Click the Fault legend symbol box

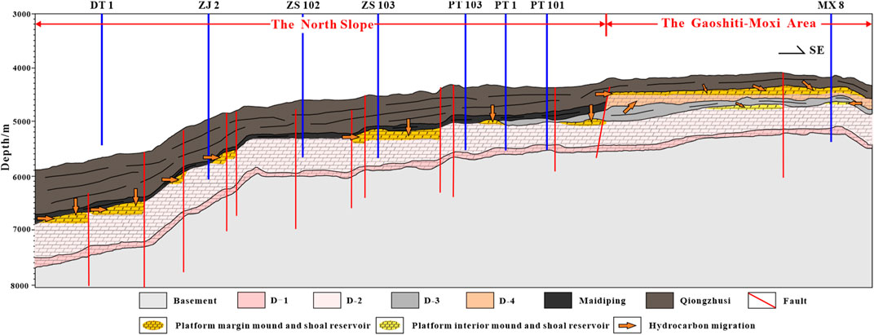coord(761,301)
